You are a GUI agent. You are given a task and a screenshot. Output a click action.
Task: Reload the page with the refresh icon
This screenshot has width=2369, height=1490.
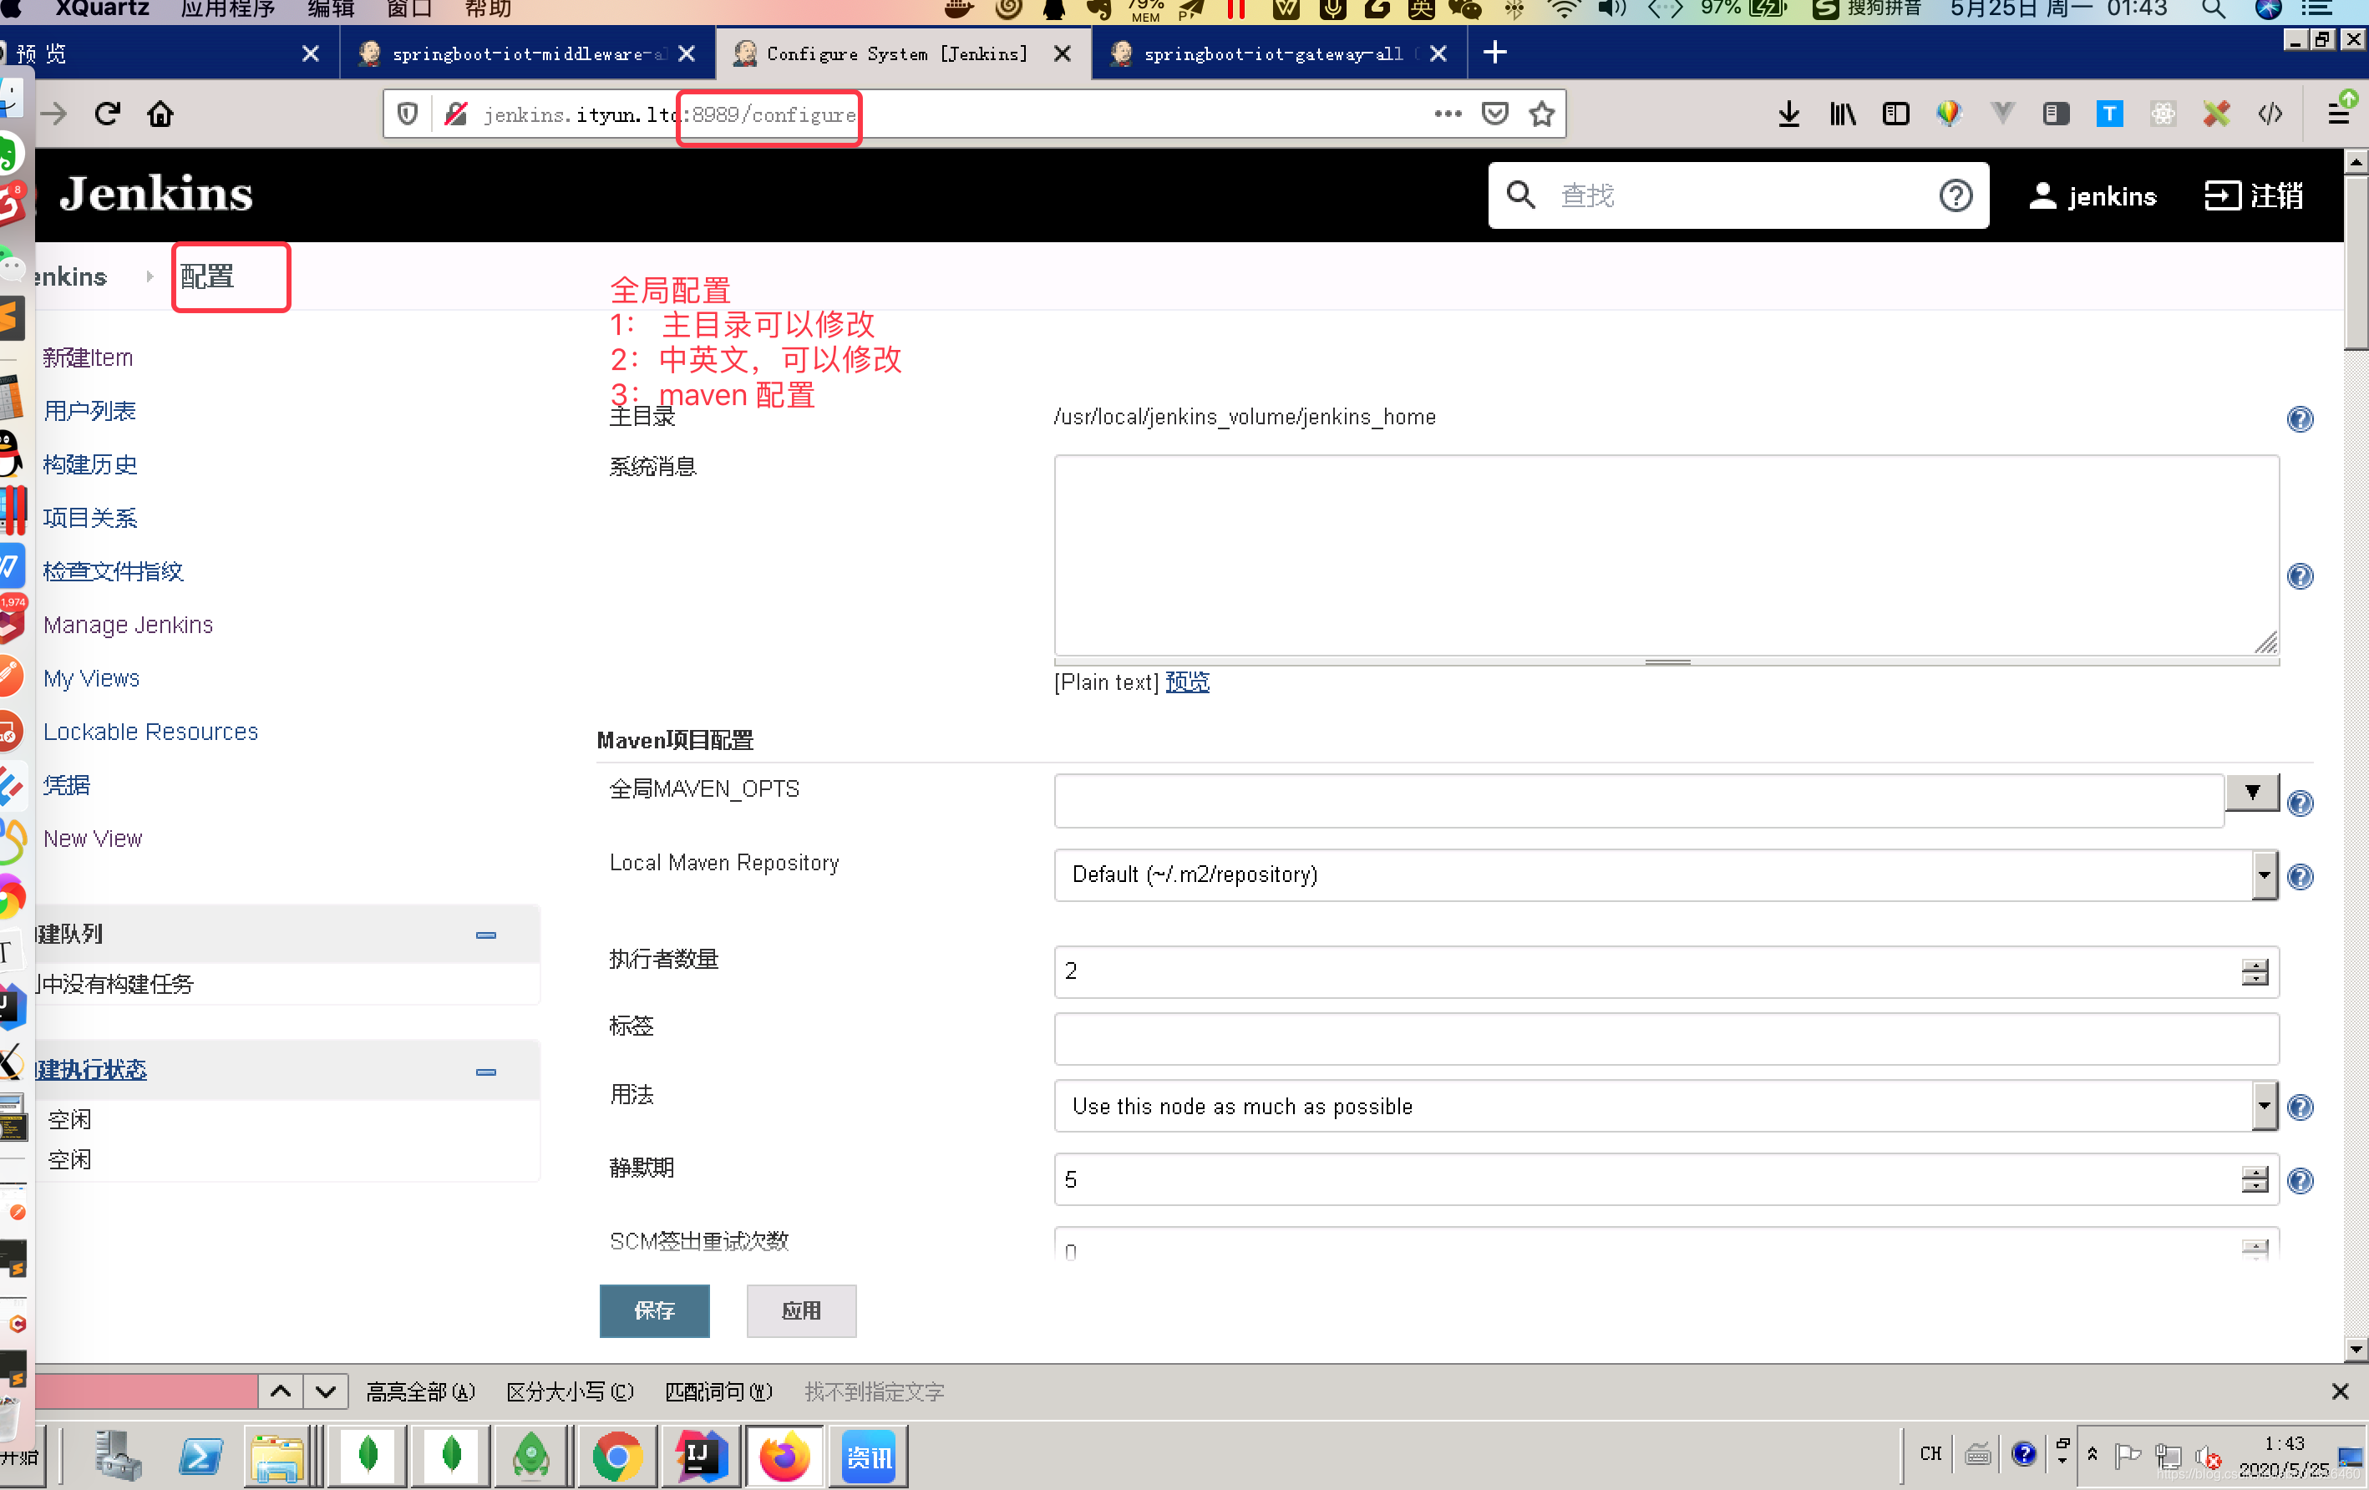[x=107, y=114]
